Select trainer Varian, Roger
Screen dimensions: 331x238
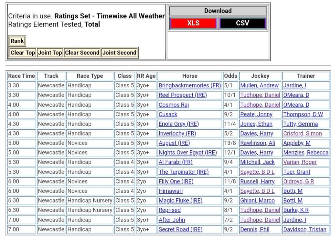[x=300, y=162]
